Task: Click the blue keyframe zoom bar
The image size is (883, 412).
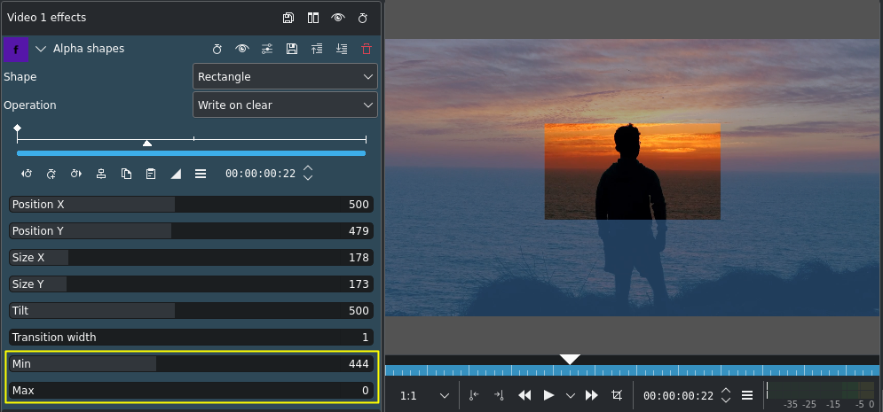Action: [x=192, y=153]
